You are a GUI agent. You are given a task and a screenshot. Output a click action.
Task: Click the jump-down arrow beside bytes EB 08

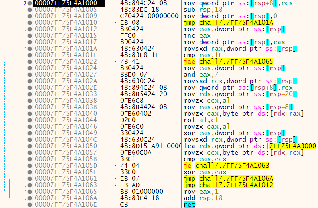[x=115, y=23]
